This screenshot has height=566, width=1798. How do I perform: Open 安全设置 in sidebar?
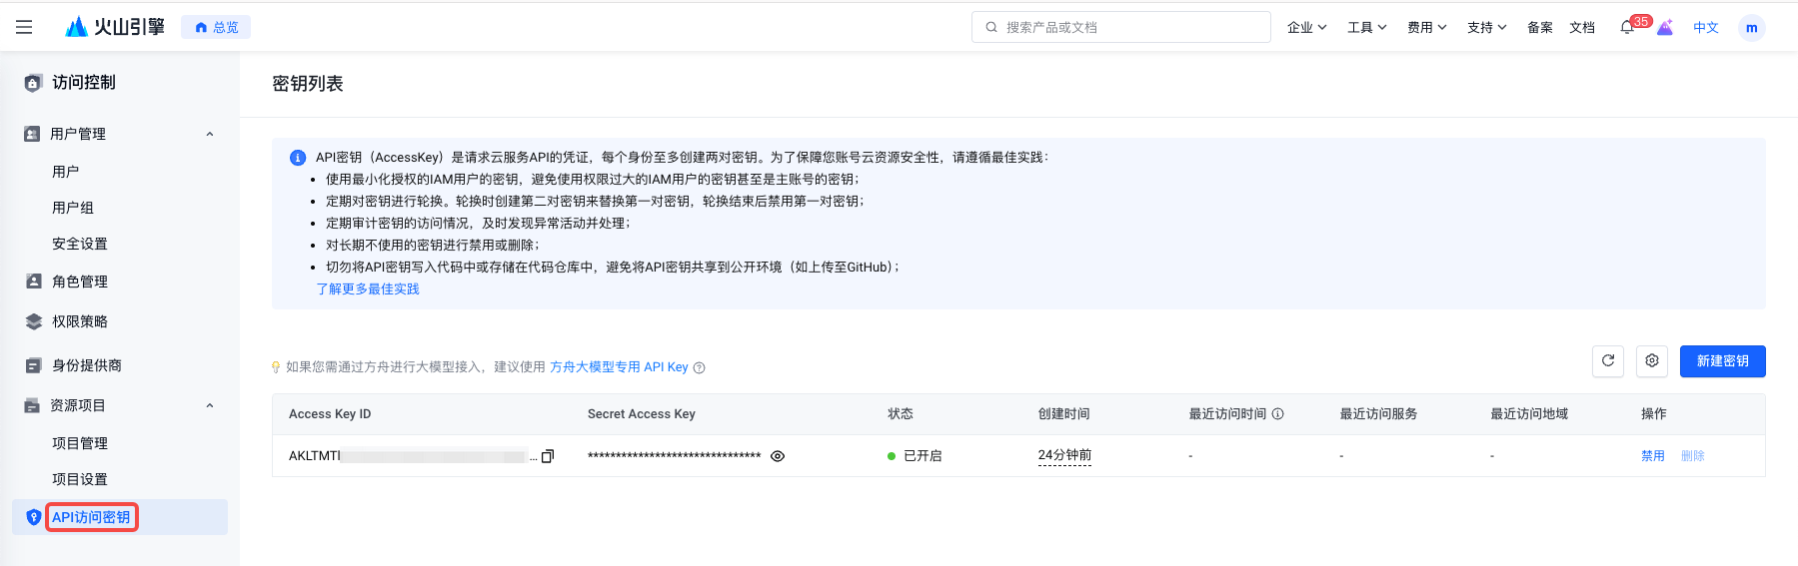[80, 244]
